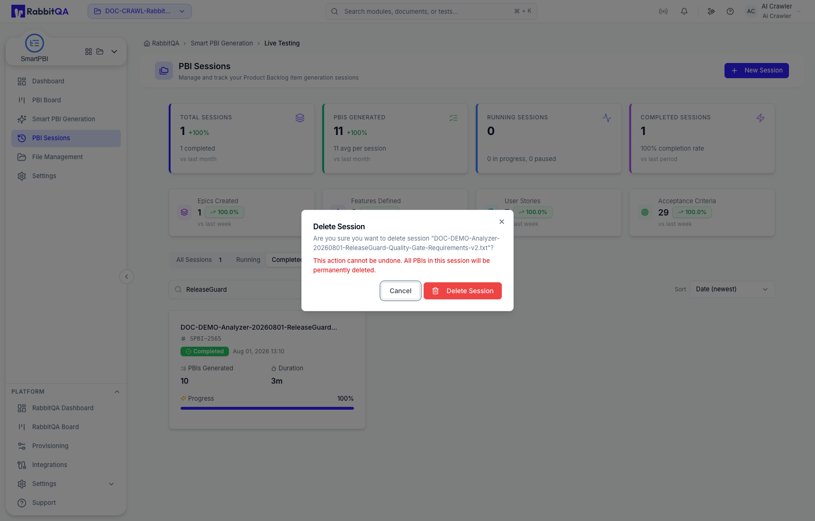
Task: Confirm with the red Delete Session button
Action: pos(462,291)
